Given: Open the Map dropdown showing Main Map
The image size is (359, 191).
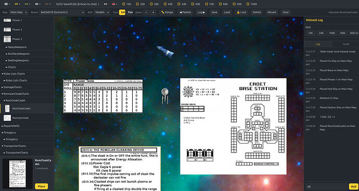Looking at the screenshot, I should coord(18,12).
